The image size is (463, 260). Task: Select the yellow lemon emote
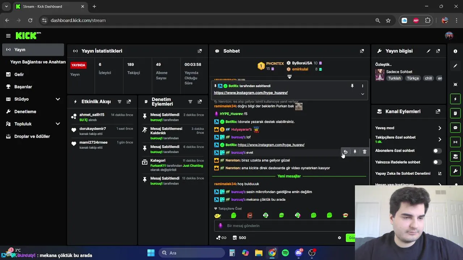click(217, 216)
